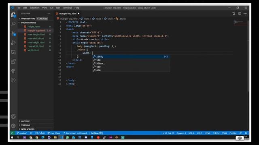
Task: Open min-height.html in the explorer
Action: pyautogui.click(x=36, y=42)
